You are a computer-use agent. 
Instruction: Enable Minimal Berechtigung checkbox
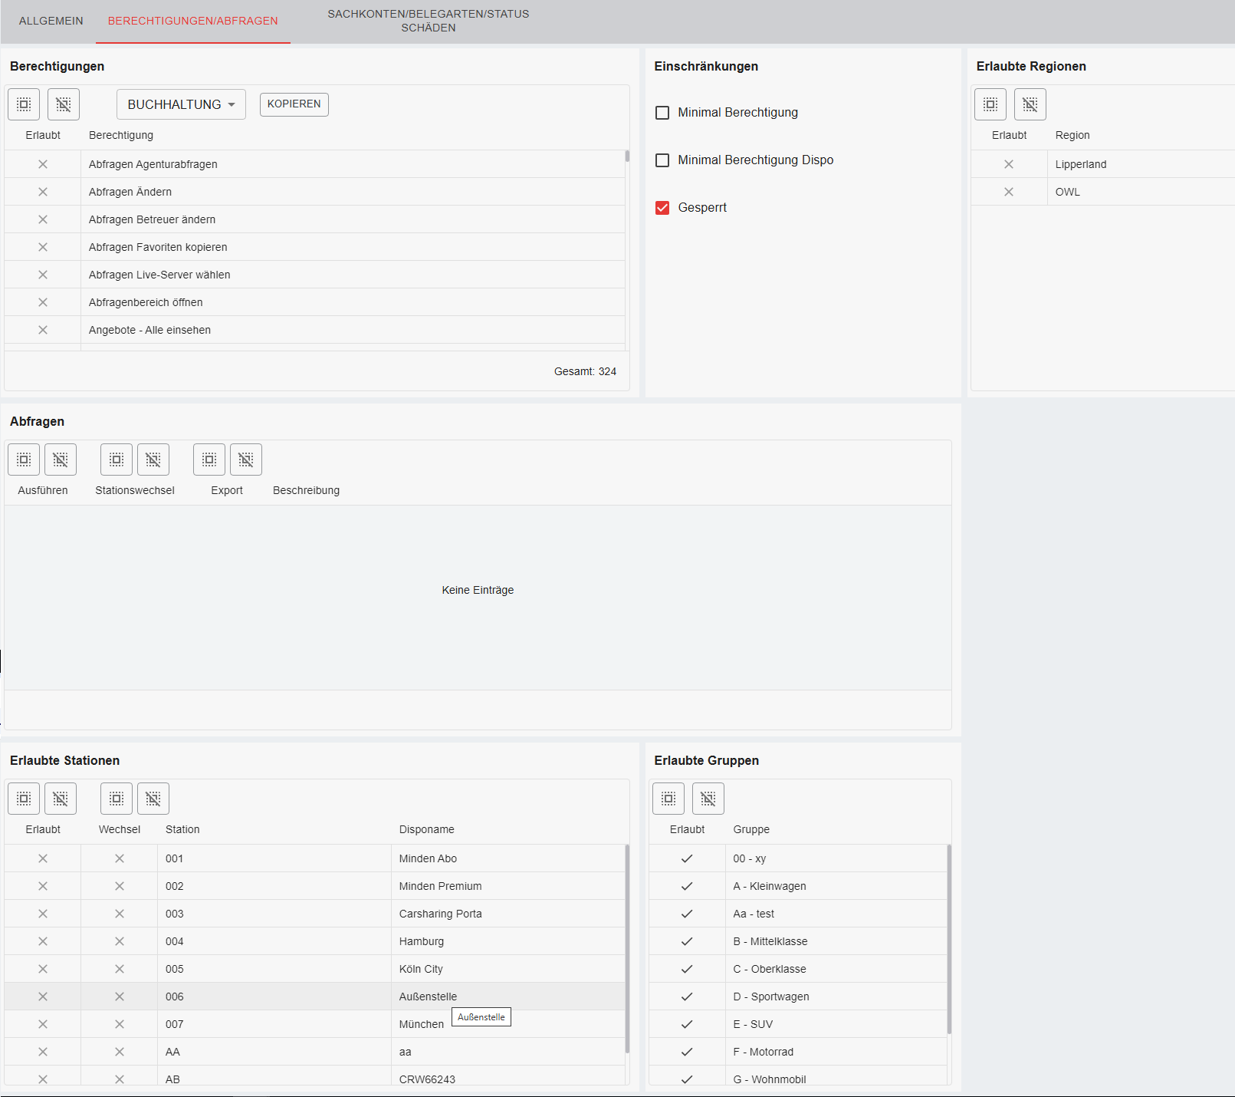662,113
